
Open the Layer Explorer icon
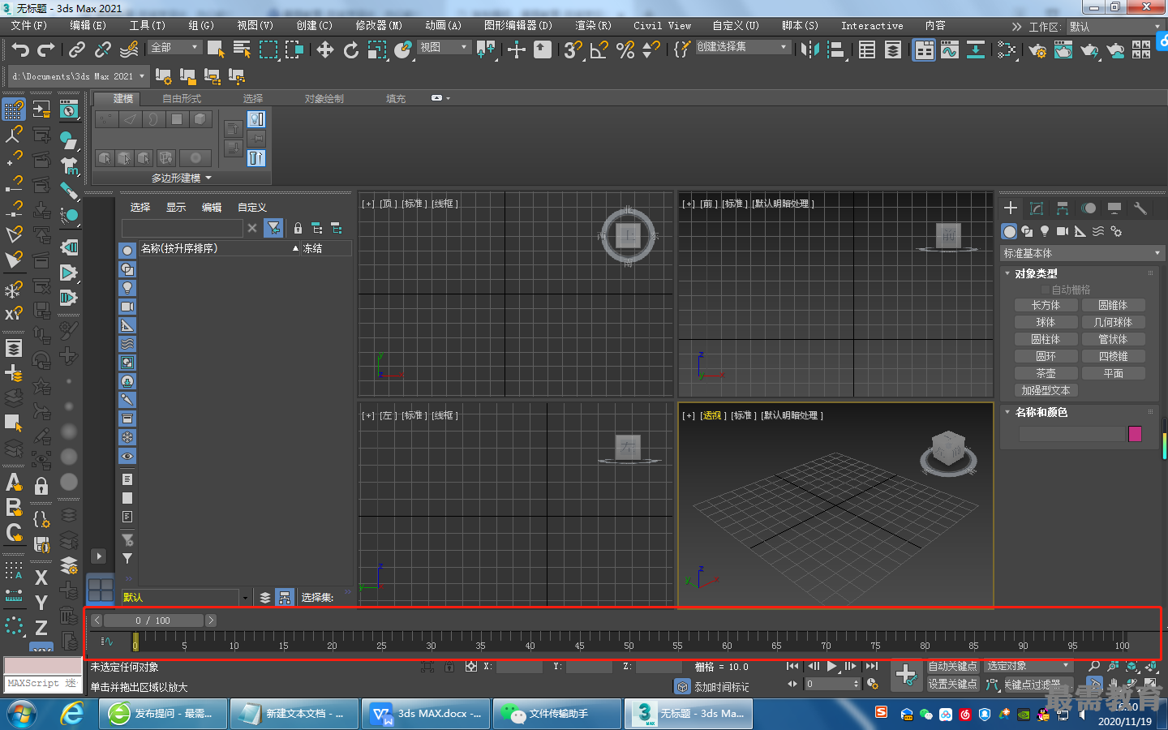click(893, 49)
